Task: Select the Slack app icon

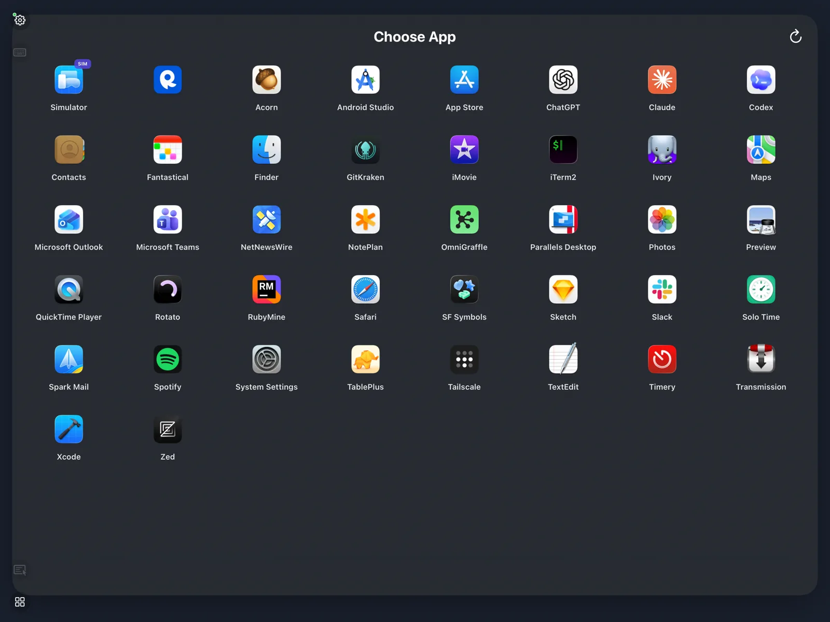Action: [662, 290]
